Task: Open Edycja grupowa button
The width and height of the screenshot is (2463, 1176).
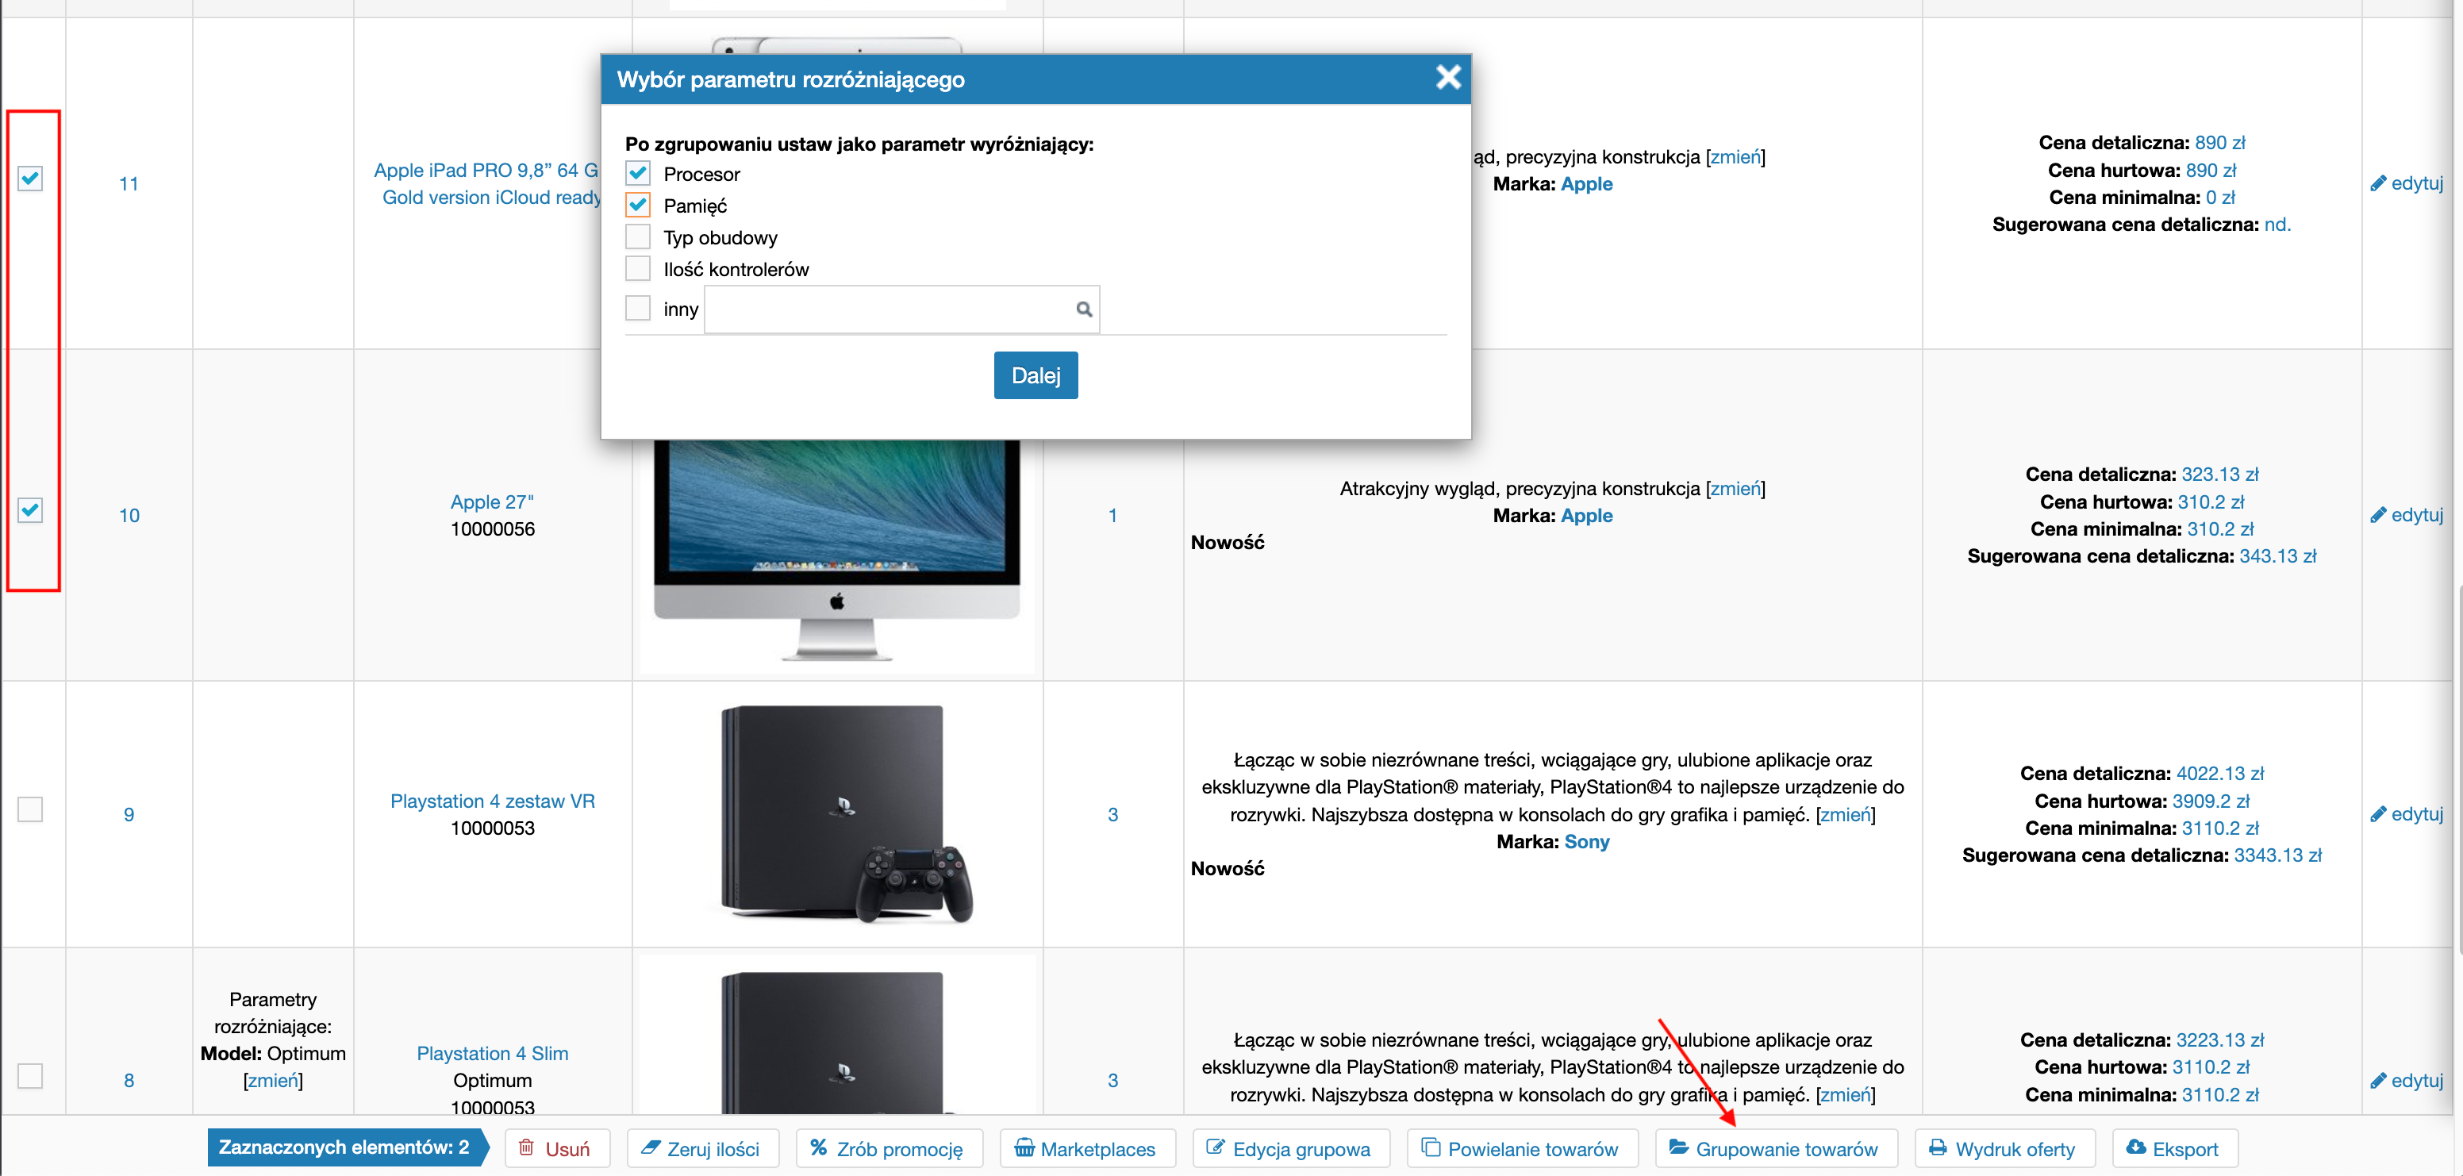Action: (x=1290, y=1148)
